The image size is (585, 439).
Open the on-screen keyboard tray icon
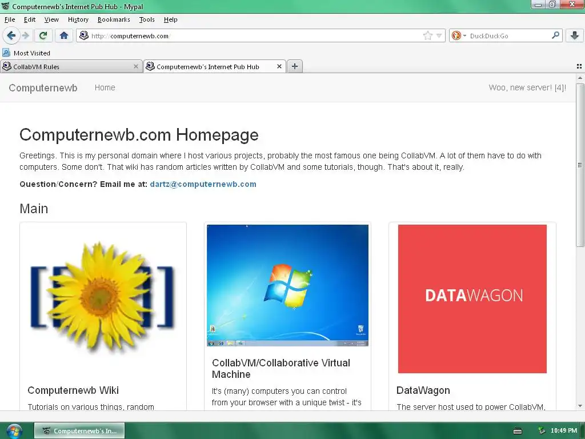coord(518,431)
